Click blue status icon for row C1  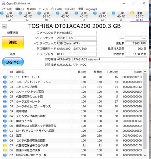5,131
